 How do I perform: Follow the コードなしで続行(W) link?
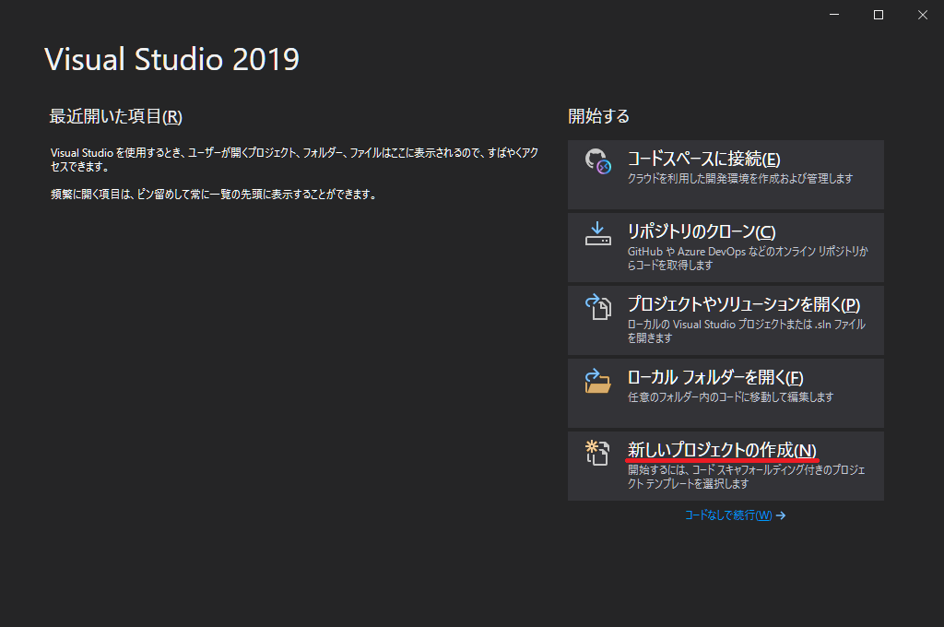pyautogui.click(x=727, y=515)
